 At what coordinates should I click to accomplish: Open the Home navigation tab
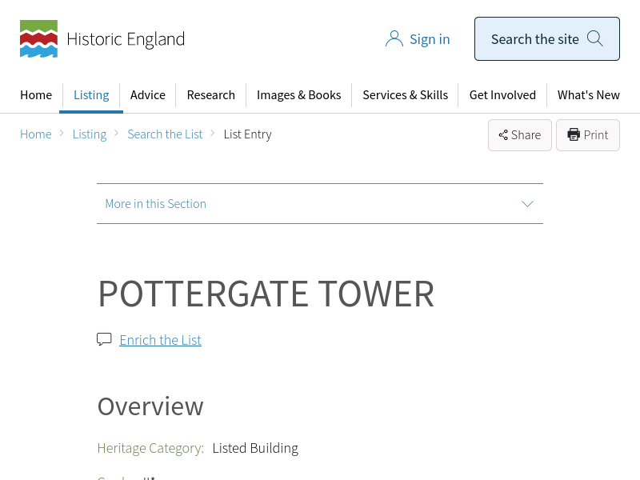[x=36, y=95]
